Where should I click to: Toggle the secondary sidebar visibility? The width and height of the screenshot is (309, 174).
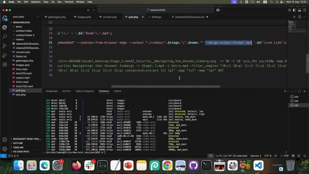point(305,10)
